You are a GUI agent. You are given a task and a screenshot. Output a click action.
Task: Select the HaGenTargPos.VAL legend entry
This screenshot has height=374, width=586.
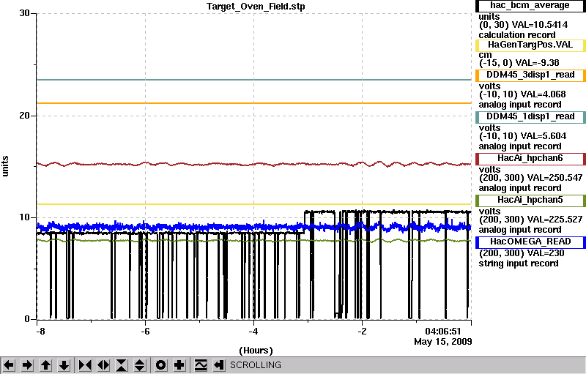click(x=530, y=45)
